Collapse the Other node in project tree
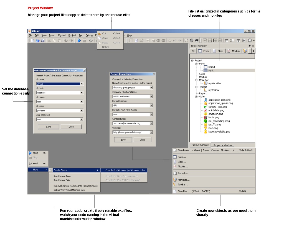This screenshot has height=227, width=284. [196, 97]
